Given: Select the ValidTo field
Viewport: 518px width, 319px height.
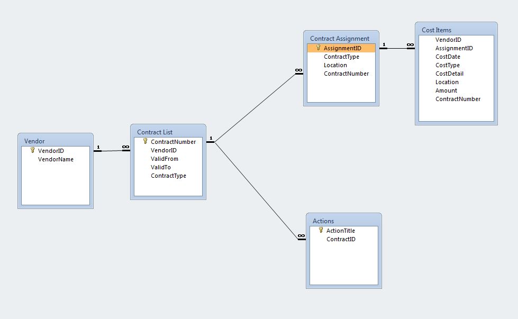Looking at the screenshot, I should click(x=160, y=167).
